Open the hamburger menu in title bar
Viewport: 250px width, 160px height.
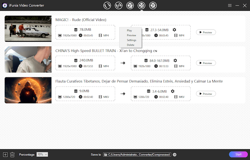[x=230, y=5]
